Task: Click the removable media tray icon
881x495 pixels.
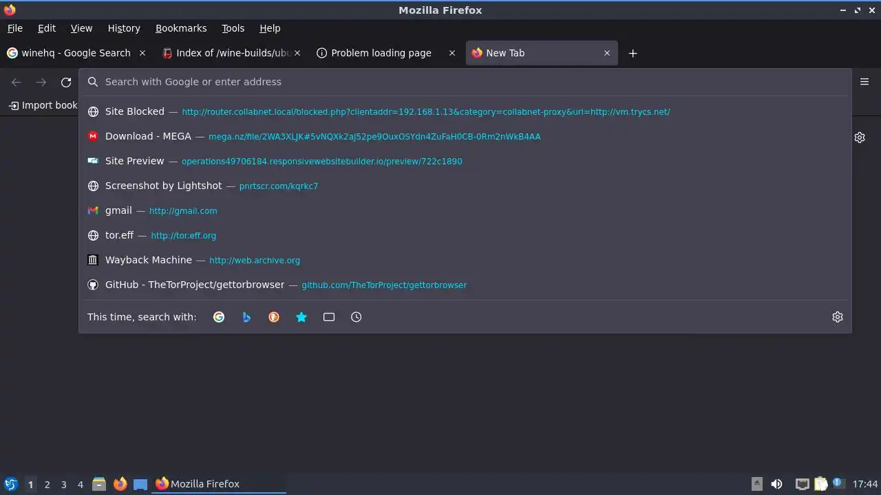Action: 756,484
